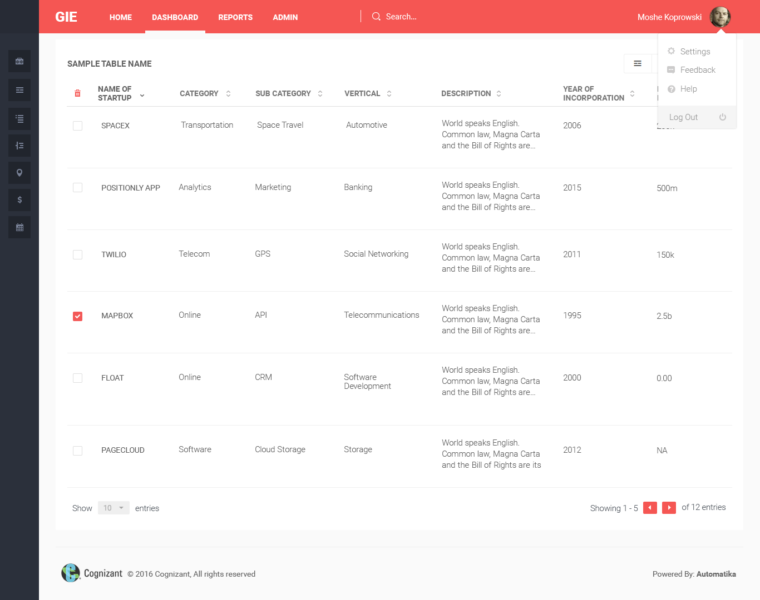
Task: Click the Feedback speech bubble icon
Action: click(x=671, y=70)
